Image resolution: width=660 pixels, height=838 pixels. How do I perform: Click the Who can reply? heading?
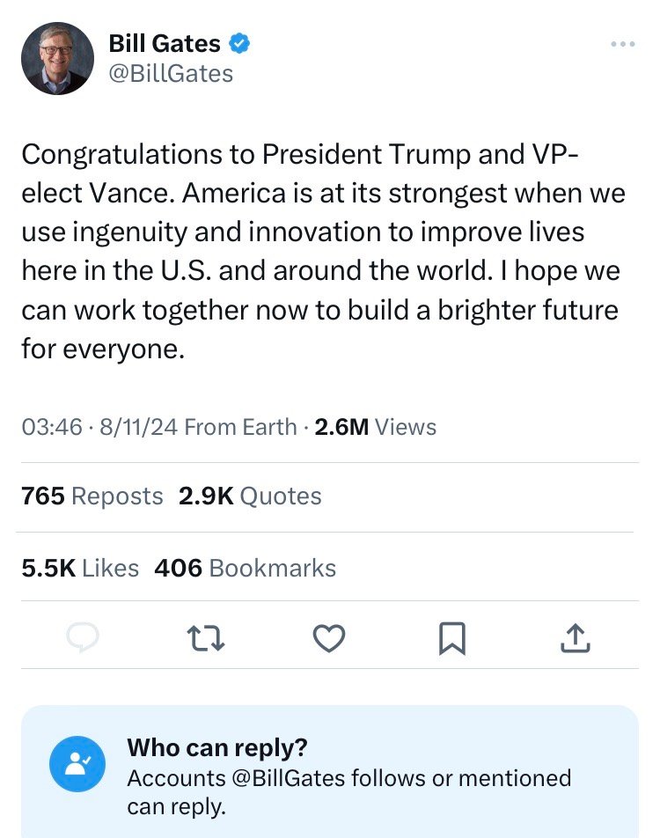(x=217, y=747)
